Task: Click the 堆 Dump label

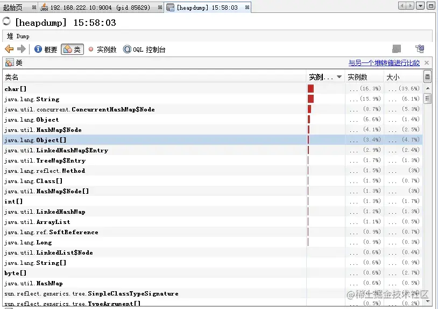Action: point(18,36)
